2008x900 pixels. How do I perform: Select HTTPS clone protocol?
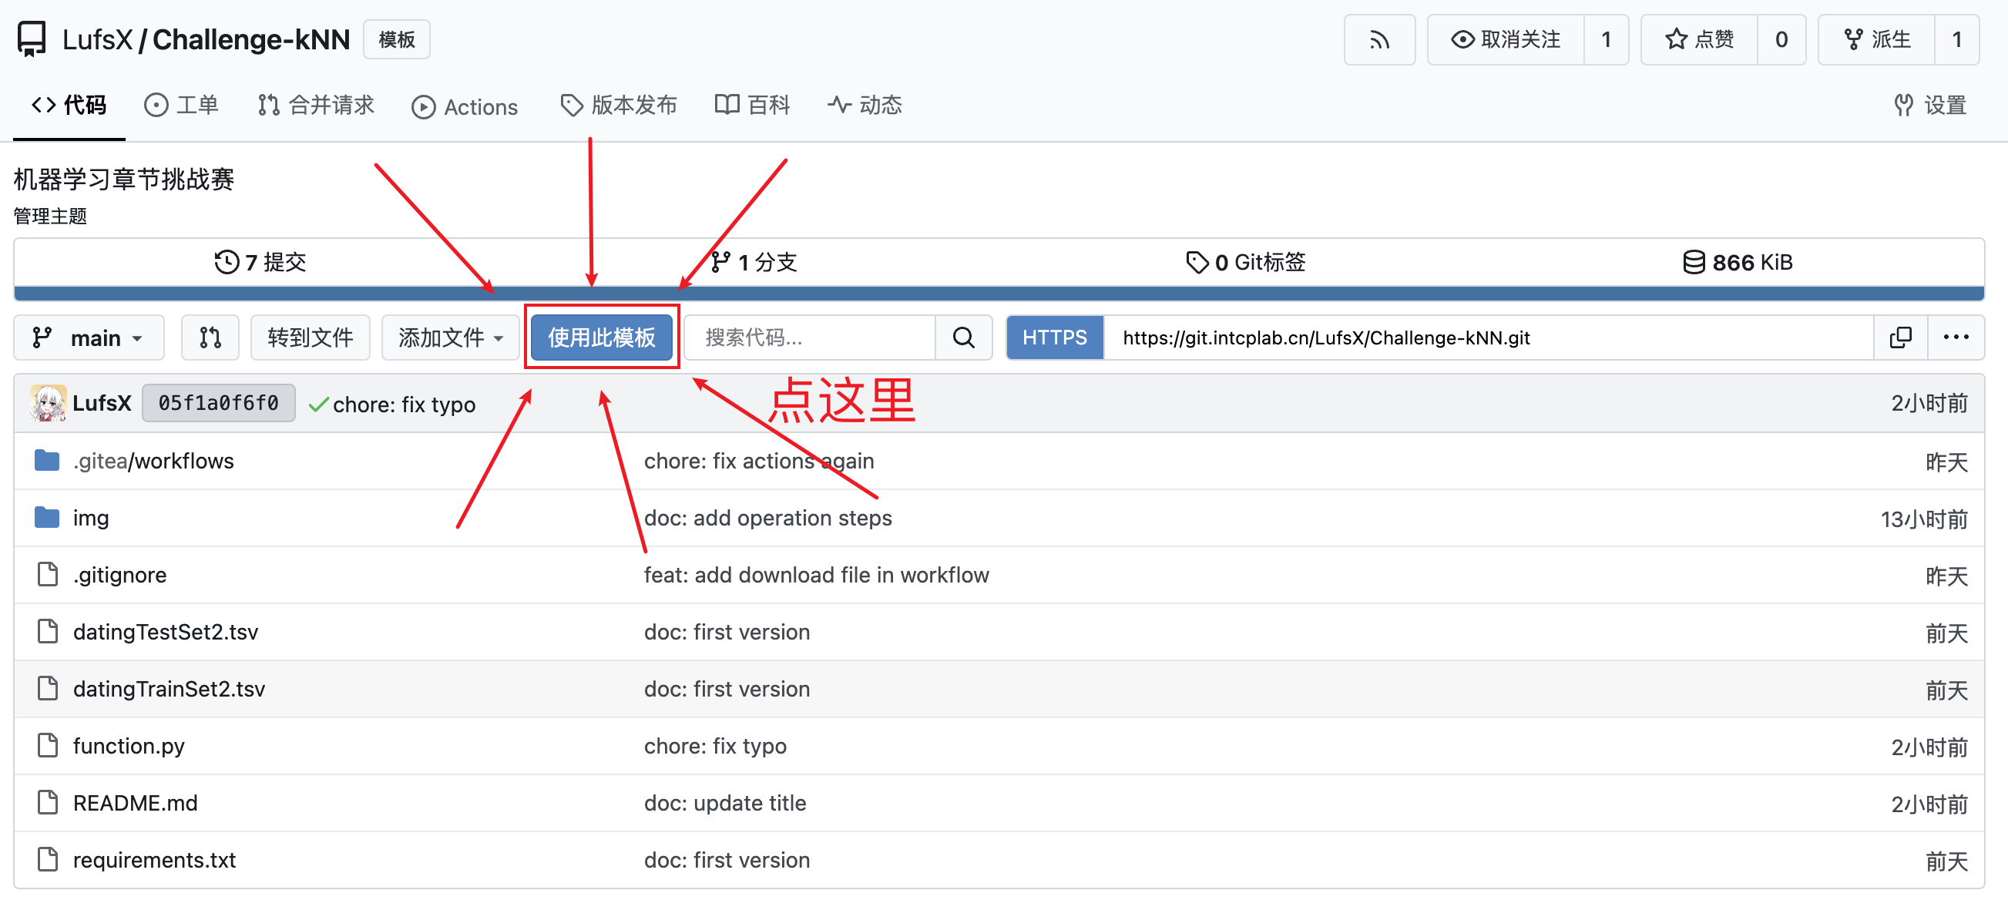click(x=1055, y=337)
